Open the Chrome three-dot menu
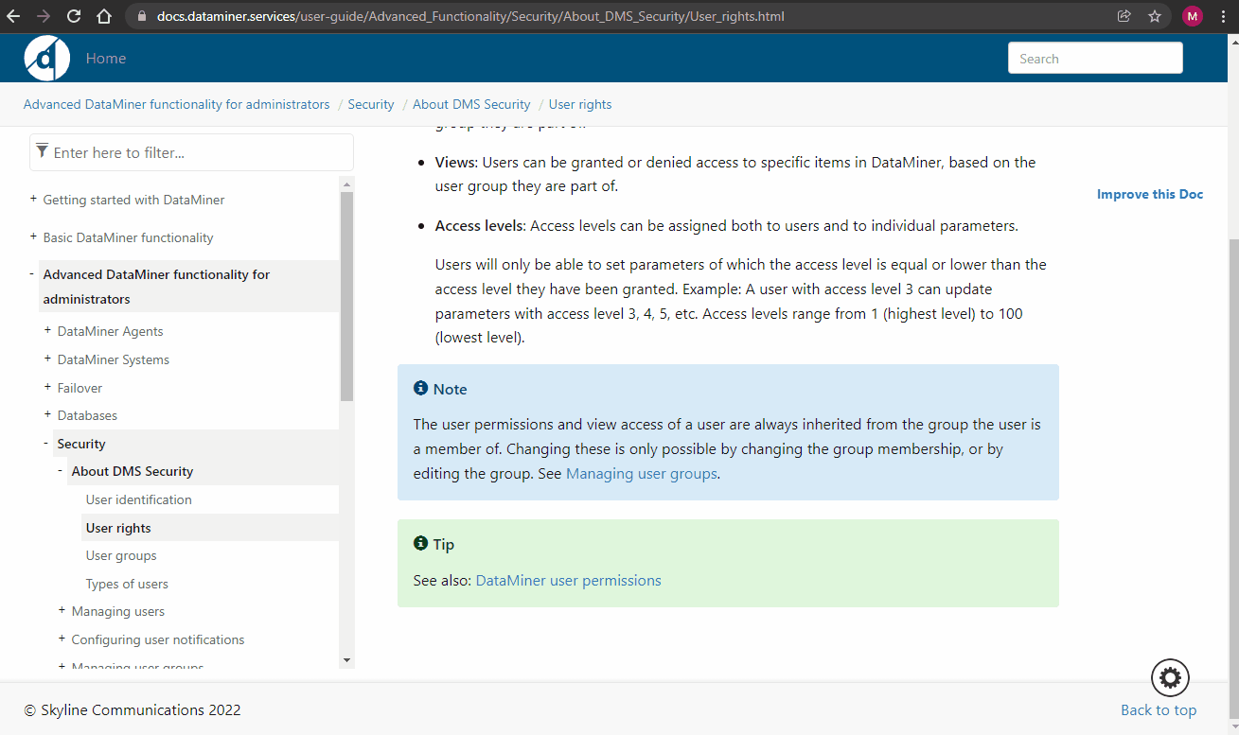1239x735 pixels. (x=1224, y=16)
